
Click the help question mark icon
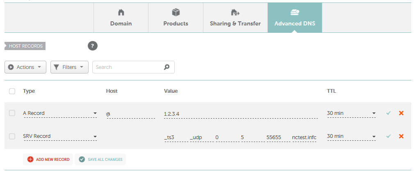(x=93, y=46)
